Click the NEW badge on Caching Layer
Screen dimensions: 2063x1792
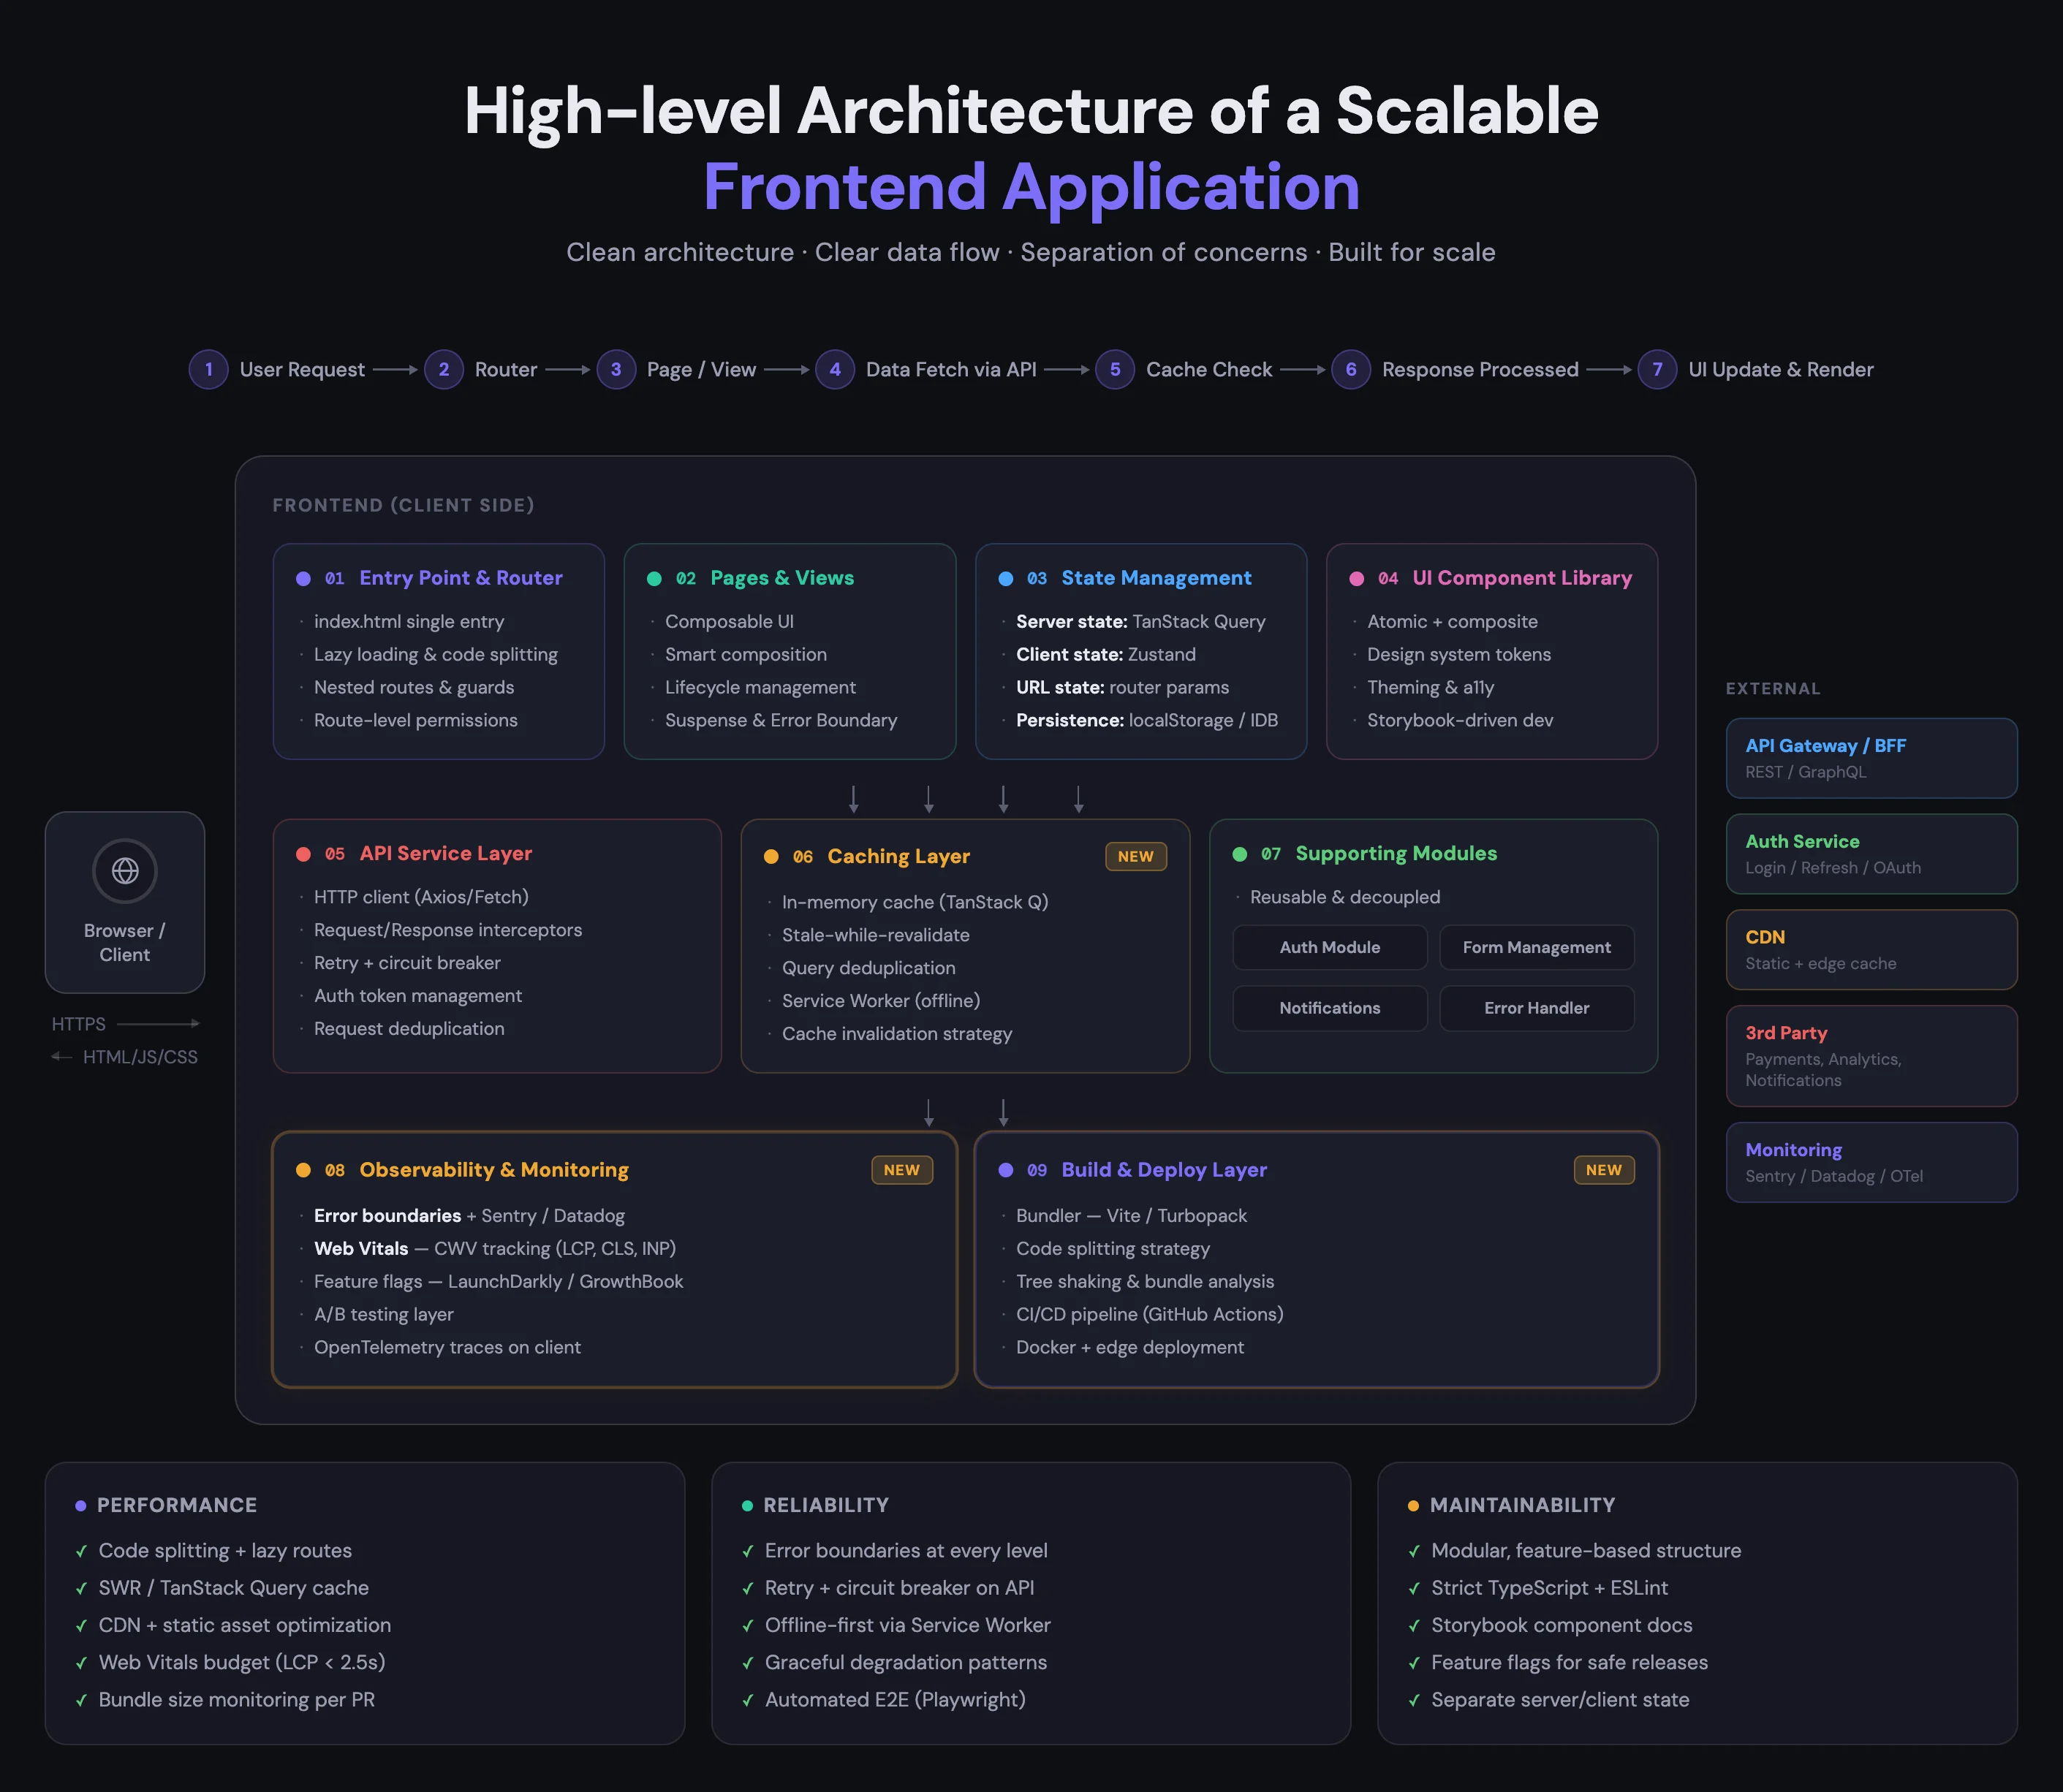tap(1135, 856)
